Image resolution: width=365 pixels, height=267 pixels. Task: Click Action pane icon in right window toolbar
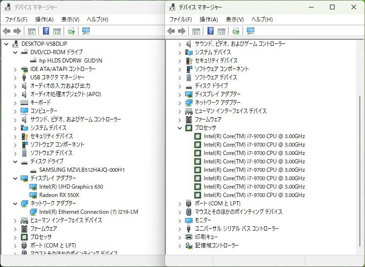pos(222,31)
